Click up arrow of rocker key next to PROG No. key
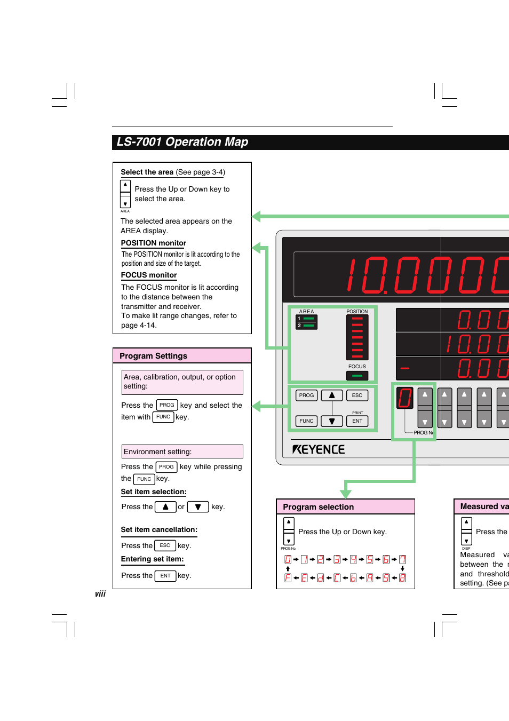 click(444, 395)
